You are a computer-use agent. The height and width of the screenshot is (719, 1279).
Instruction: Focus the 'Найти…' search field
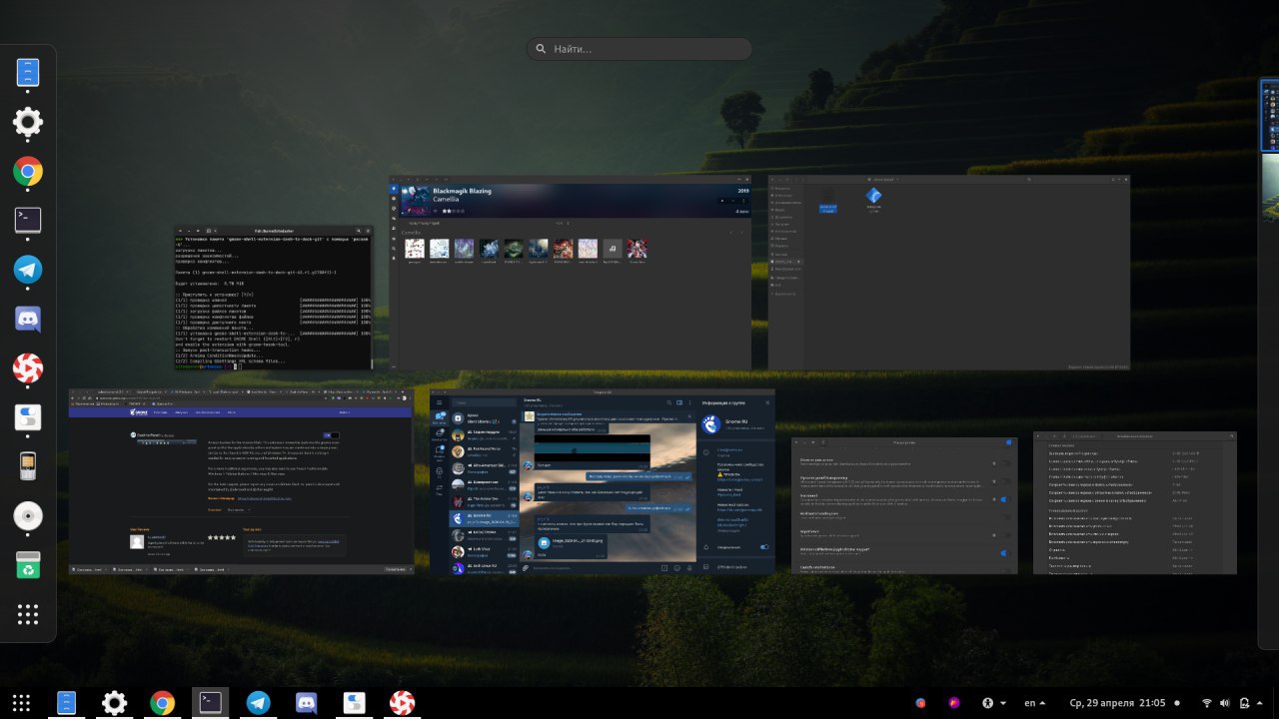tap(639, 48)
